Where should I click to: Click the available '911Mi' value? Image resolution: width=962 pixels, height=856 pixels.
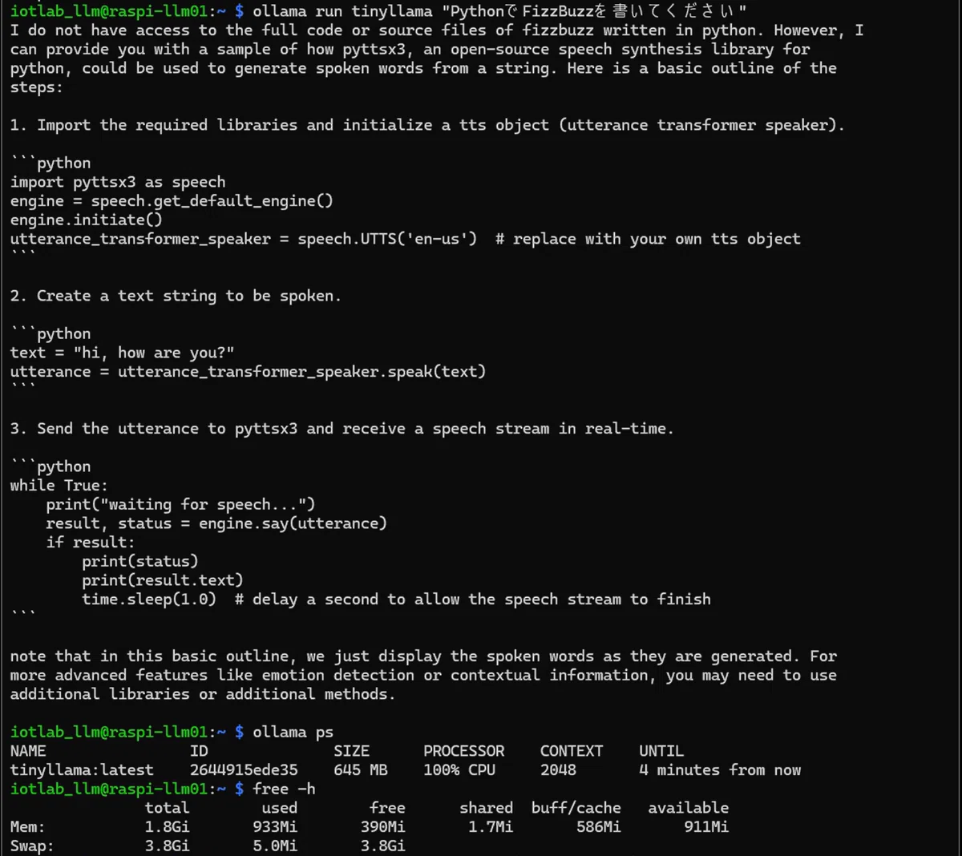click(x=706, y=827)
